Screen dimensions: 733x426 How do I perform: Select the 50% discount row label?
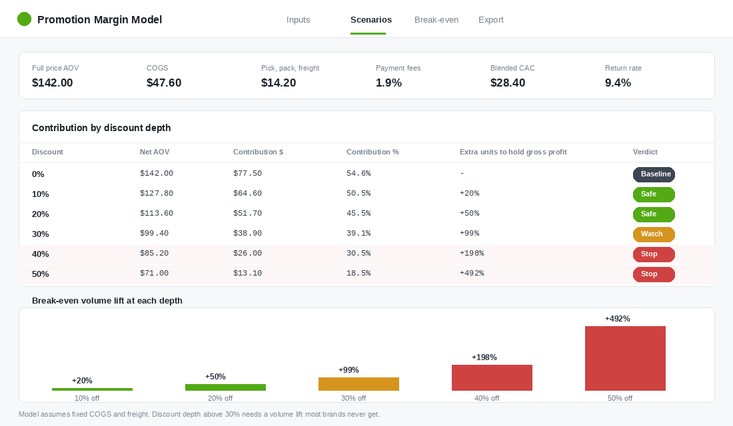click(40, 274)
